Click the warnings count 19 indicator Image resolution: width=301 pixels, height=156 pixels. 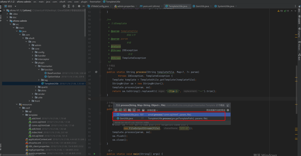280,11
